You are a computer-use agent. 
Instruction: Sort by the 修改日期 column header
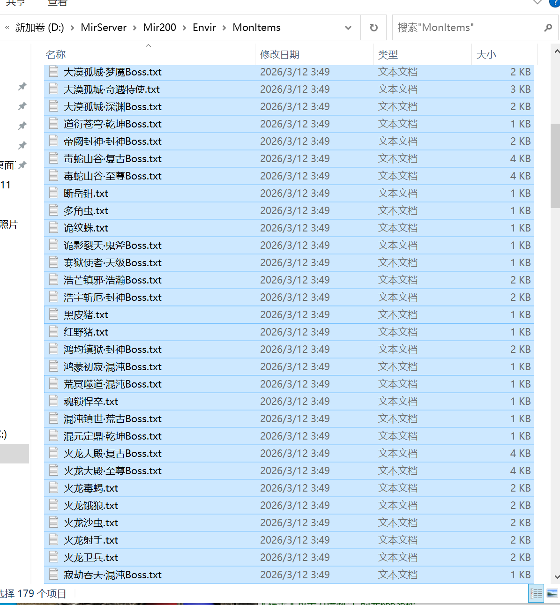[314, 55]
